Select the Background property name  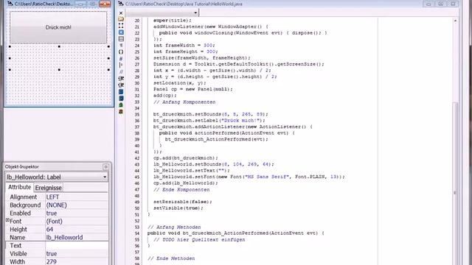click(x=25, y=205)
